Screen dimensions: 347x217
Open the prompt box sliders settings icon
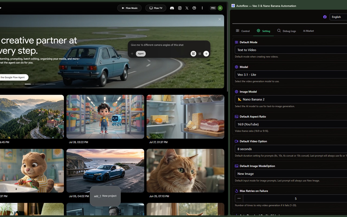click(200, 54)
